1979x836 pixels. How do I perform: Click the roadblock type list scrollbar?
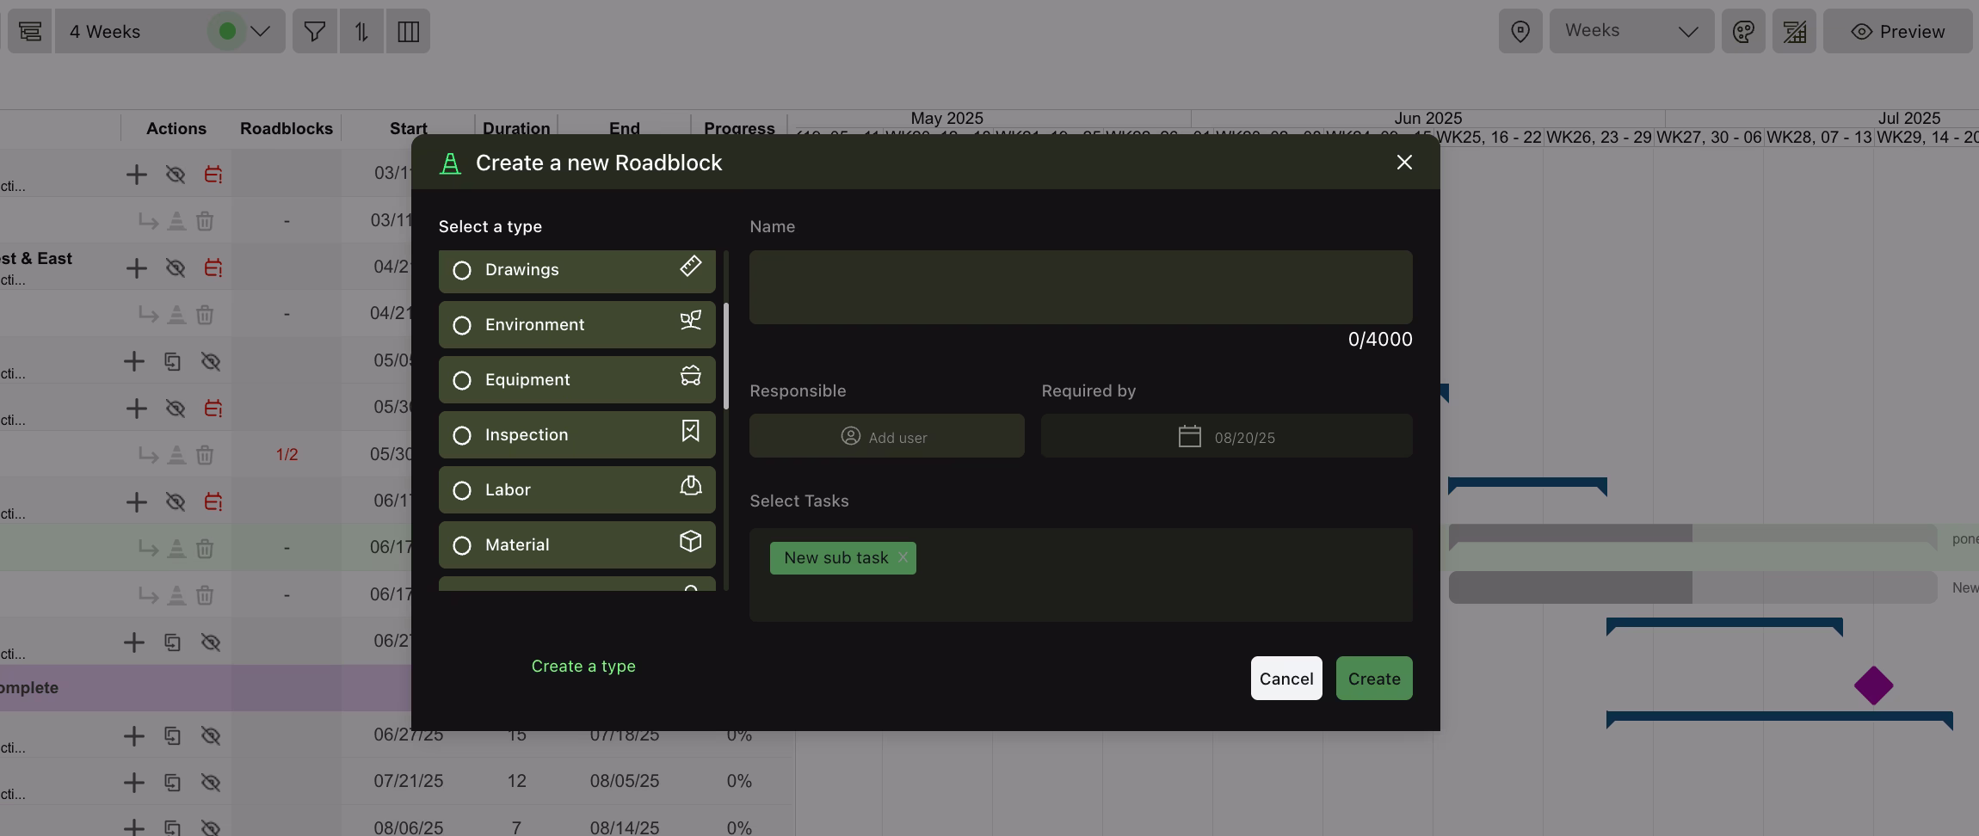pyautogui.click(x=726, y=356)
